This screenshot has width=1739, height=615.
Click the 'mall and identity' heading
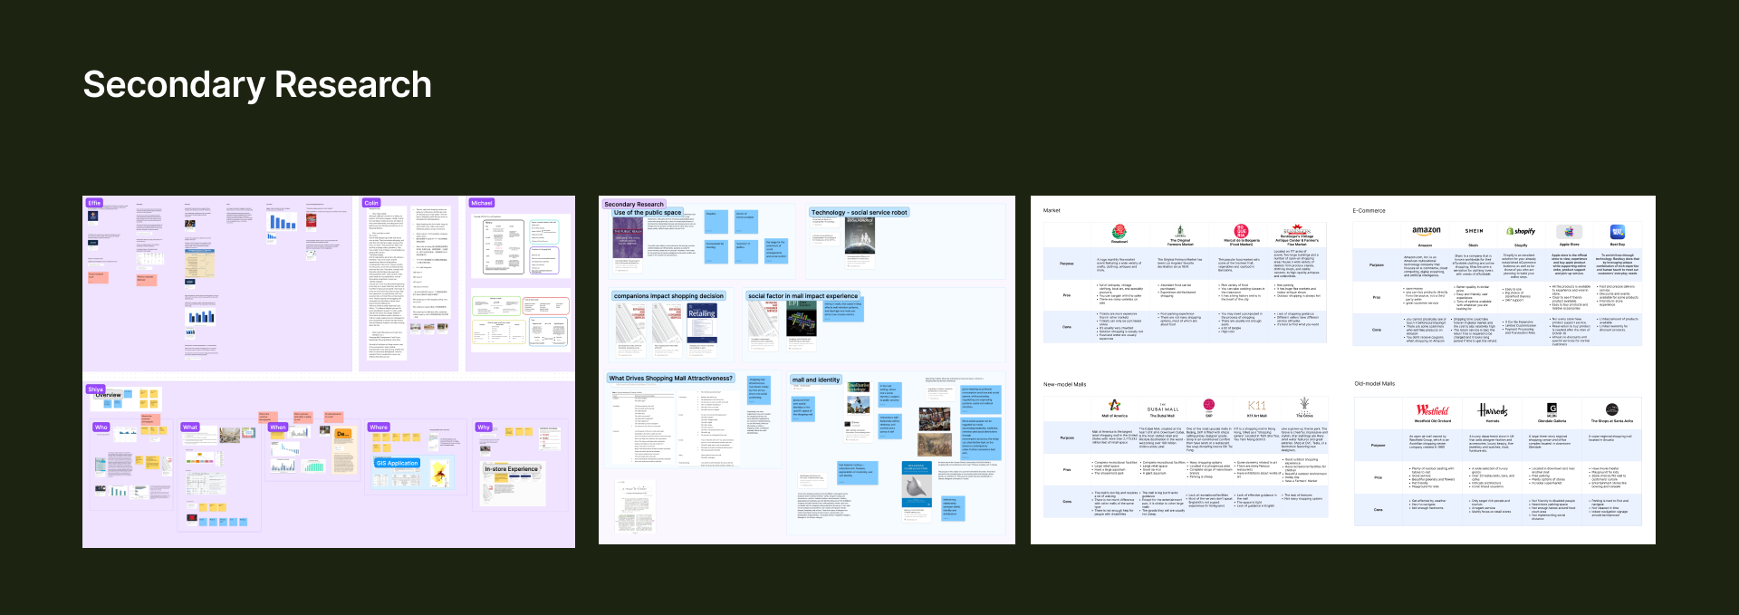click(x=815, y=380)
